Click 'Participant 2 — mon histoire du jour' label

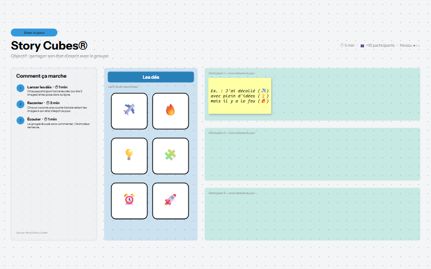(232, 133)
